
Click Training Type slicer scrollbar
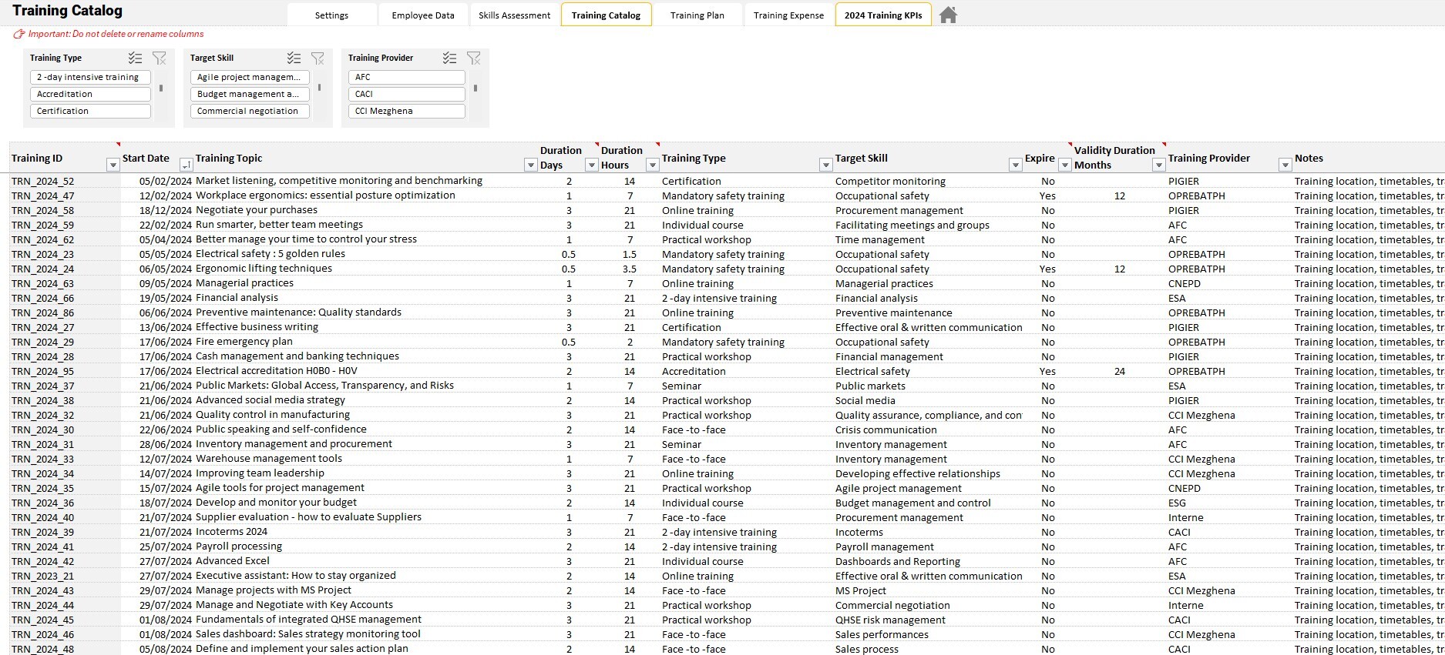[x=161, y=89]
